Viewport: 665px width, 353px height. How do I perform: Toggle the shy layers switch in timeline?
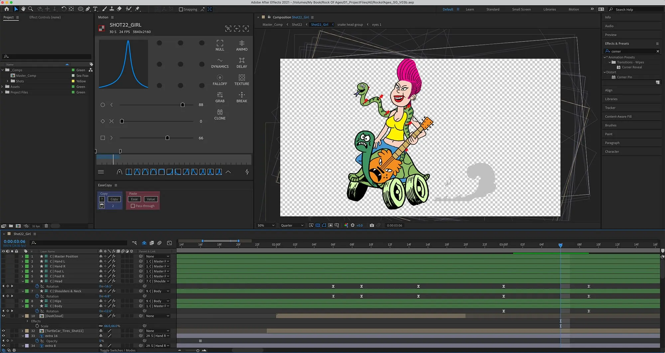click(144, 243)
